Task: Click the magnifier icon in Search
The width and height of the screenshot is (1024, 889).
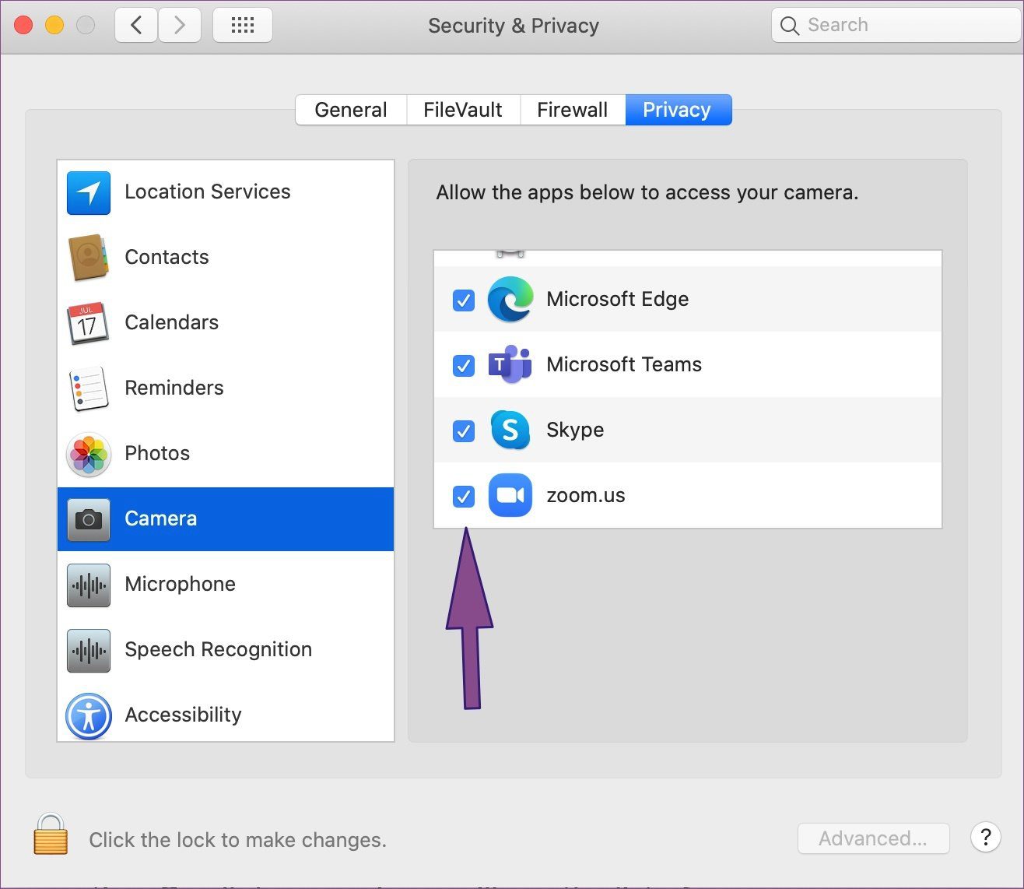Action: (x=789, y=26)
